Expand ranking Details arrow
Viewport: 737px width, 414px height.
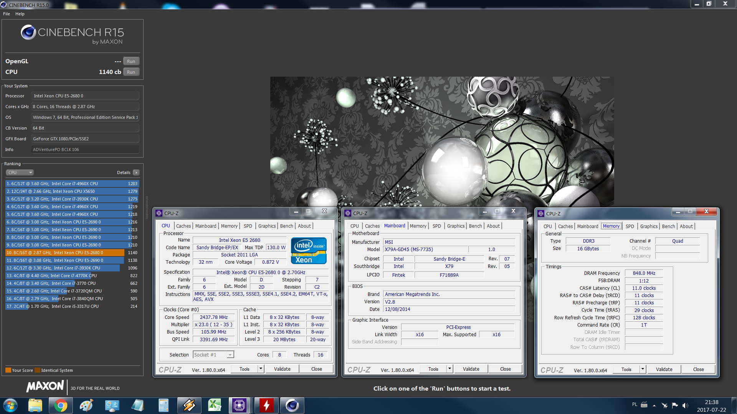click(x=136, y=172)
